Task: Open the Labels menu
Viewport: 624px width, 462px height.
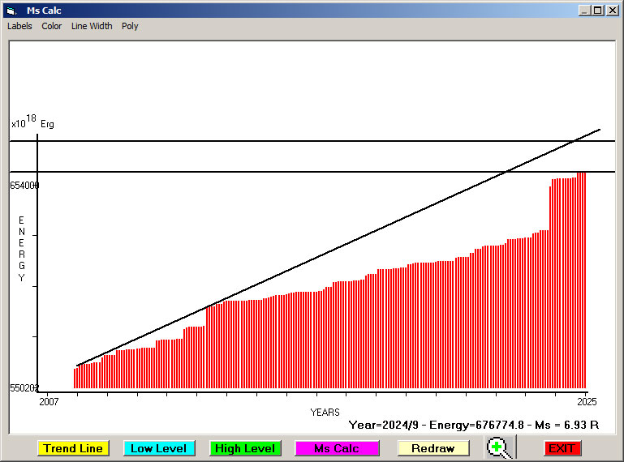Action: [19, 26]
